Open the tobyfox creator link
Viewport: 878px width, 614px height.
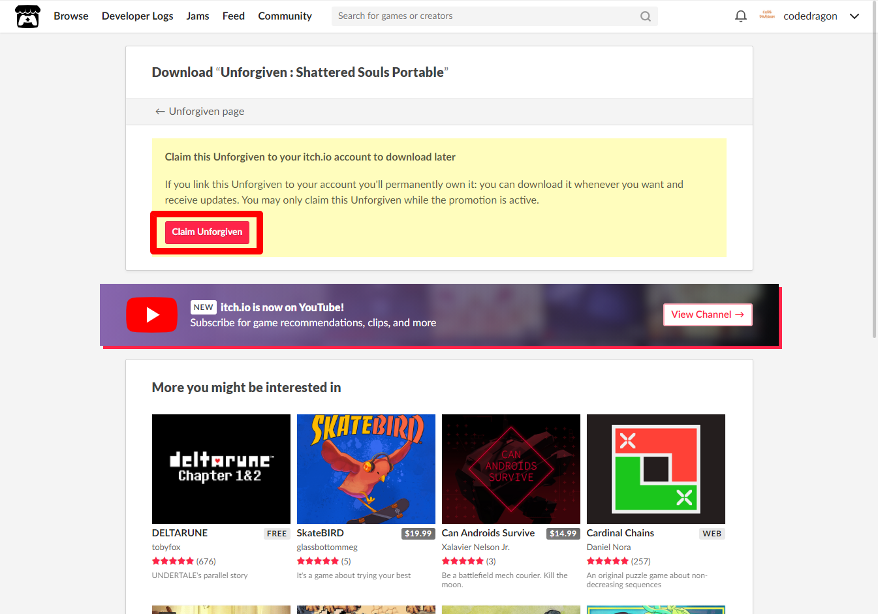(x=166, y=547)
